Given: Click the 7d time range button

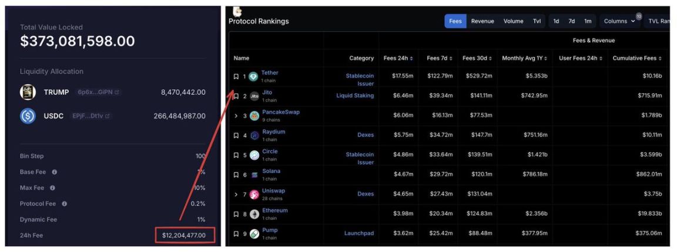Looking at the screenshot, I should (571, 21).
